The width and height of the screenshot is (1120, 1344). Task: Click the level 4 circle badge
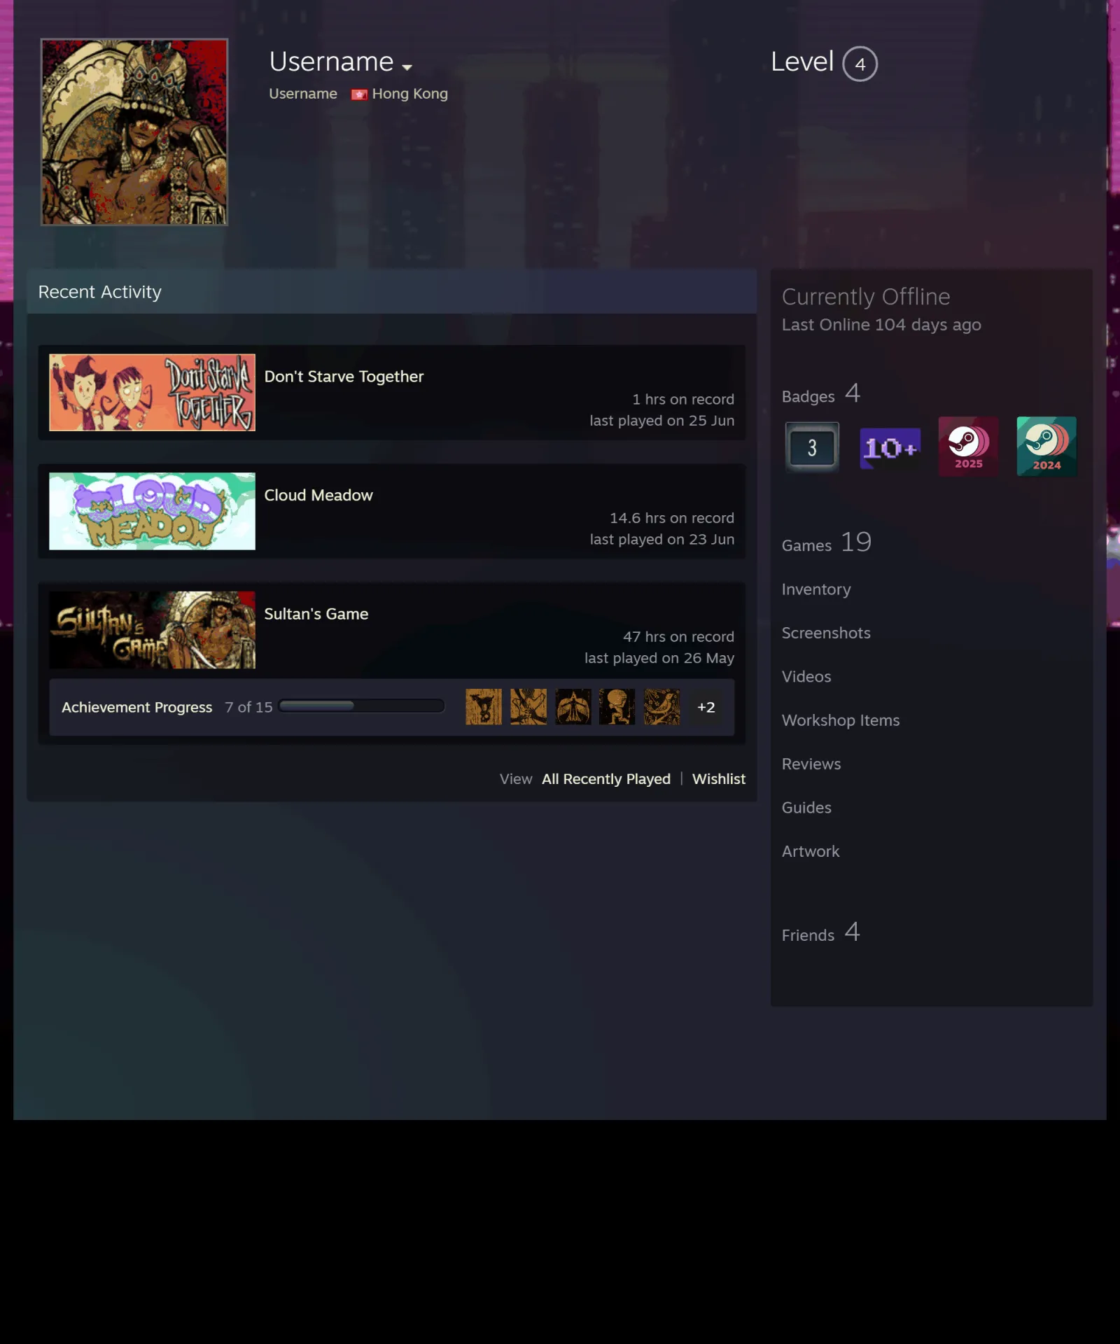[860, 64]
